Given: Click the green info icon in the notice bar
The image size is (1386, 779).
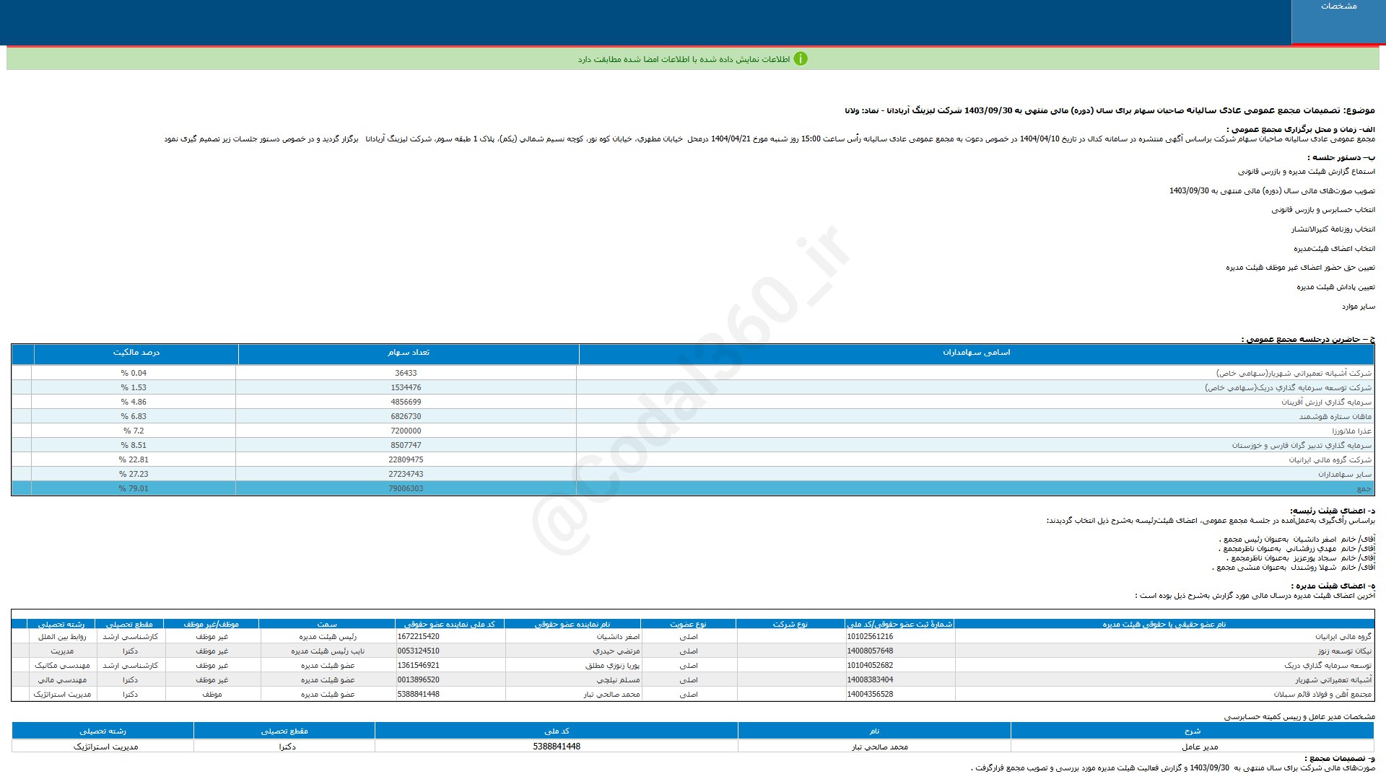Looking at the screenshot, I should [801, 59].
